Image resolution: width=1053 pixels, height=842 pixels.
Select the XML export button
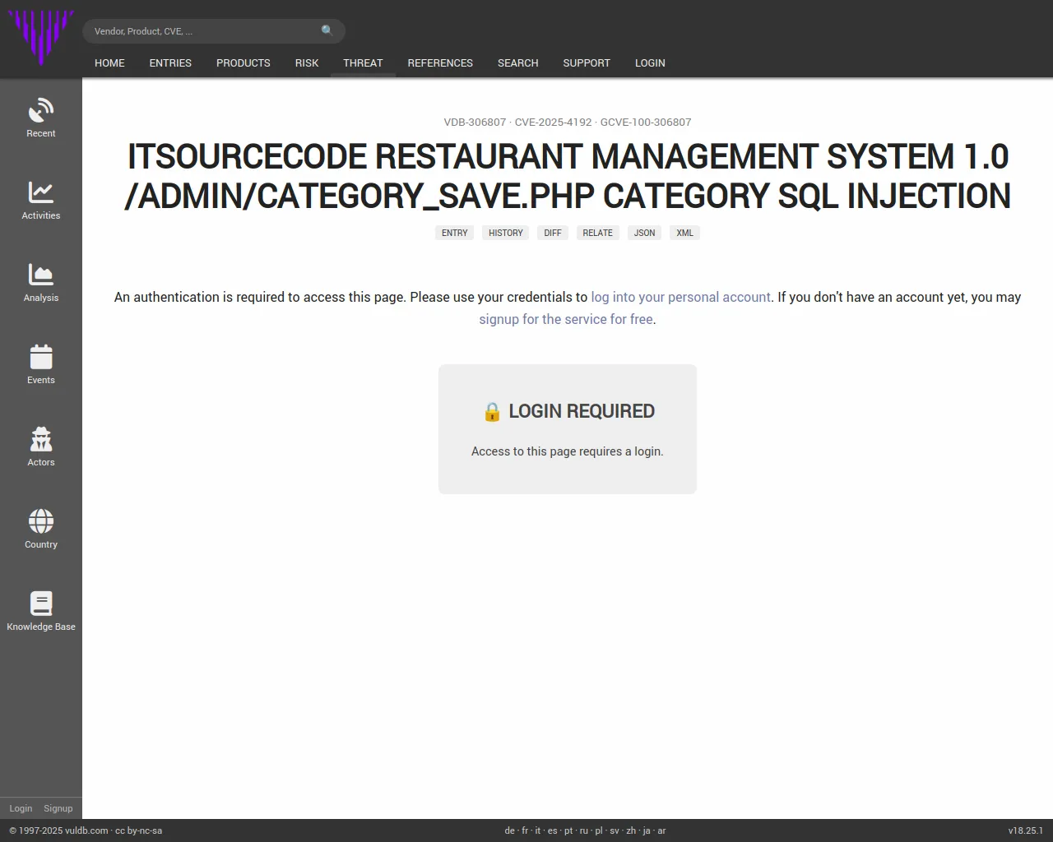[x=685, y=233]
